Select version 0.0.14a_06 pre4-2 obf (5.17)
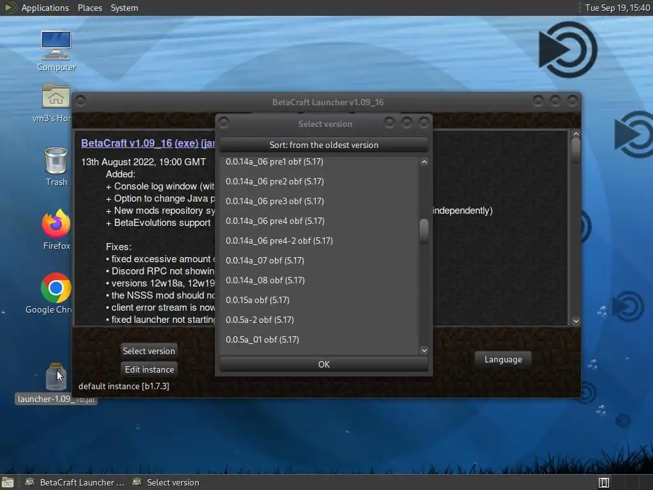Image resolution: width=653 pixels, height=490 pixels. click(x=319, y=241)
